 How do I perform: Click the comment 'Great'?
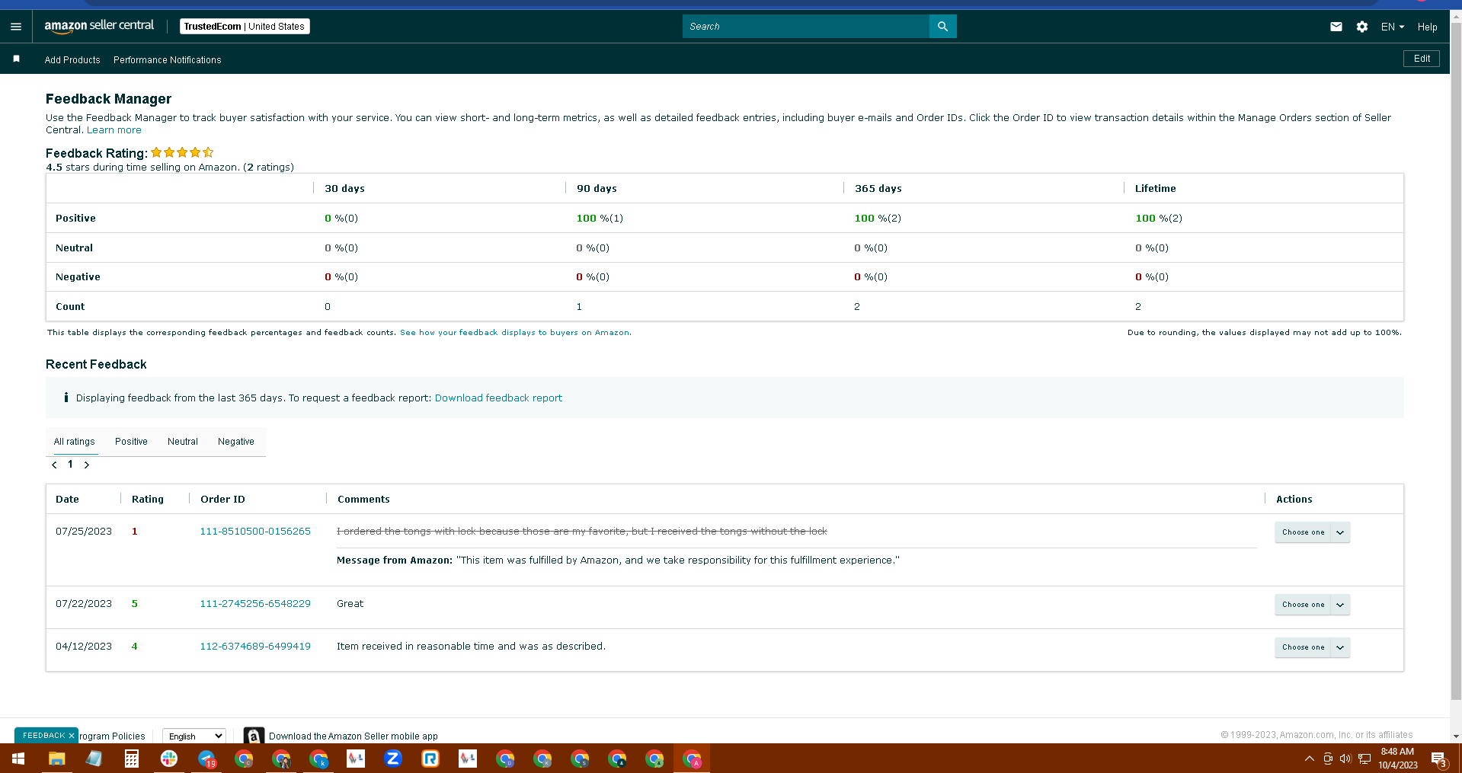[x=350, y=604]
